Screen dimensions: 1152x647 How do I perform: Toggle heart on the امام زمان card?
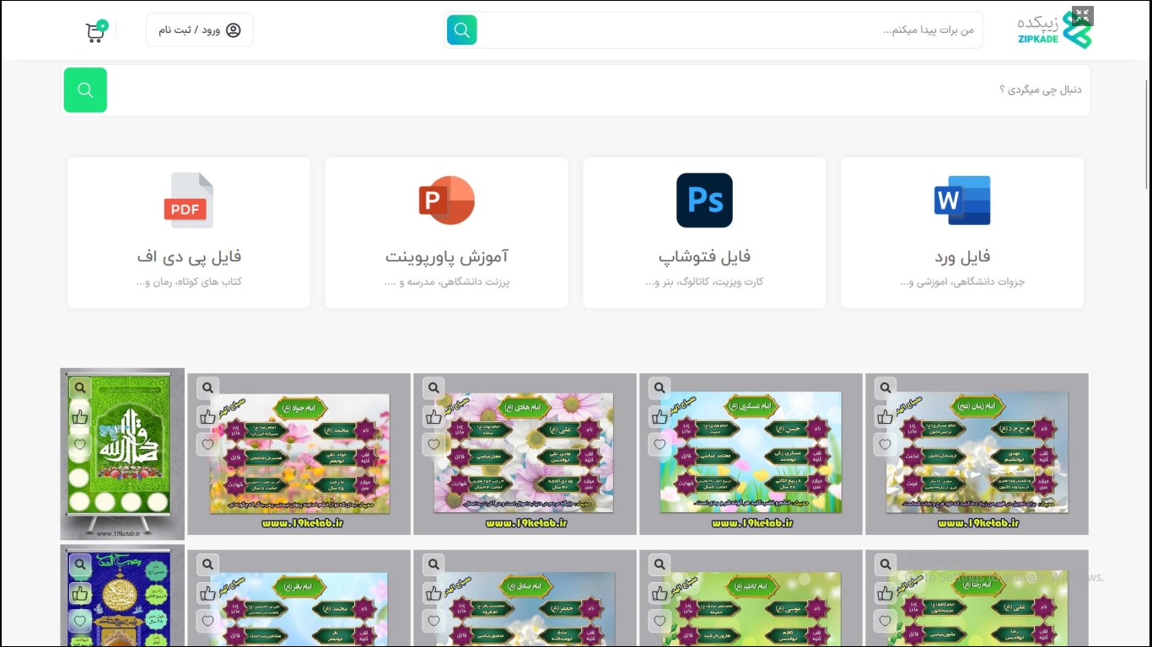pyautogui.click(x=885, y=444)
